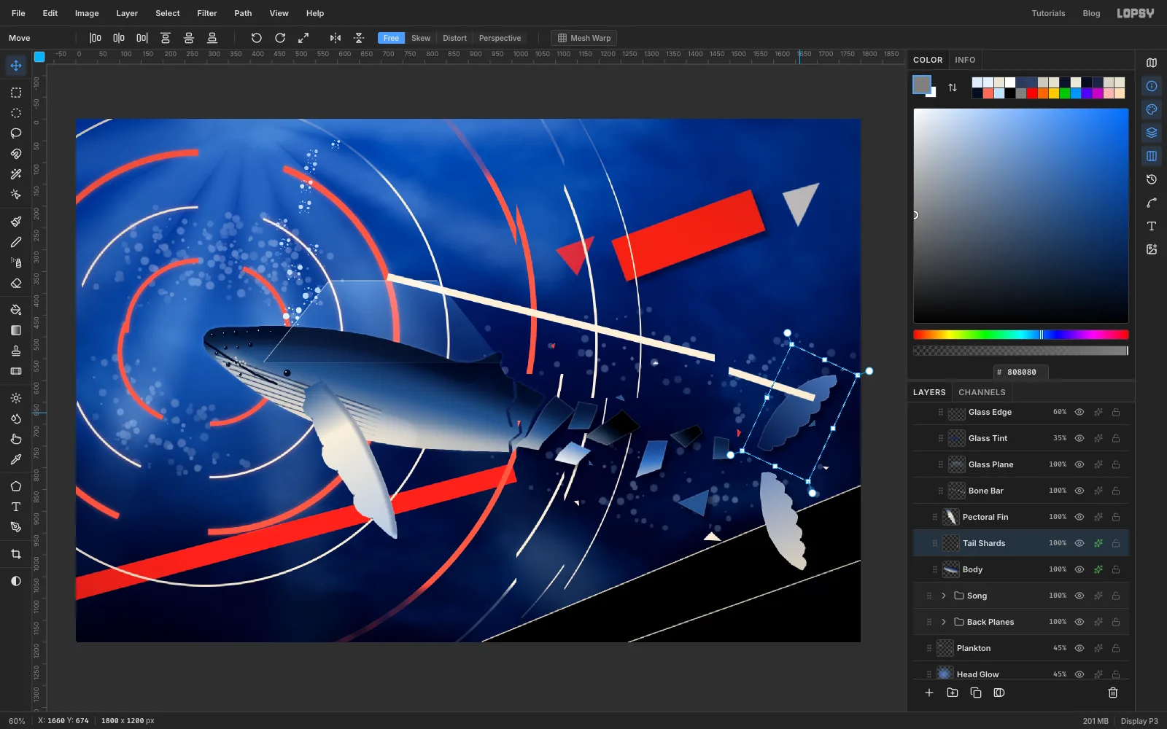Add a new layer group folder
The height and width of the screenshot is (729, 1167).
pos(953,693)
